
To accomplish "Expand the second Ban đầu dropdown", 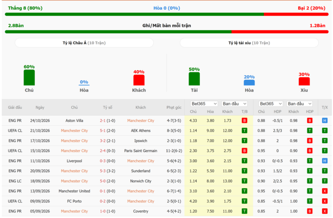I will (300, 104).
